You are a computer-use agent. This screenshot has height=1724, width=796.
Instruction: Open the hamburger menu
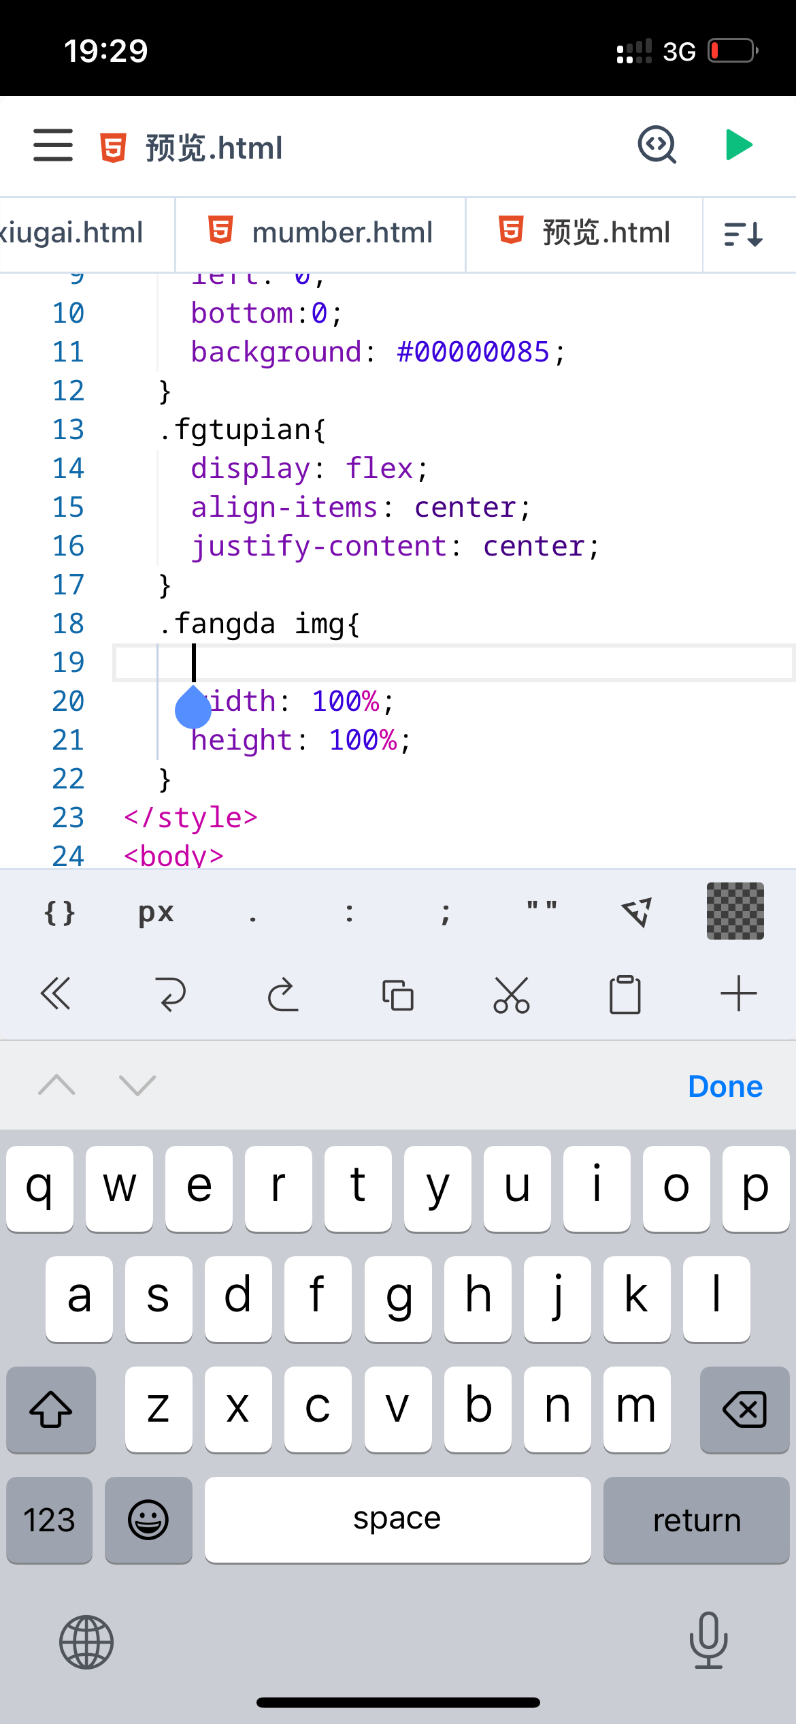click(x=53, y=145)
